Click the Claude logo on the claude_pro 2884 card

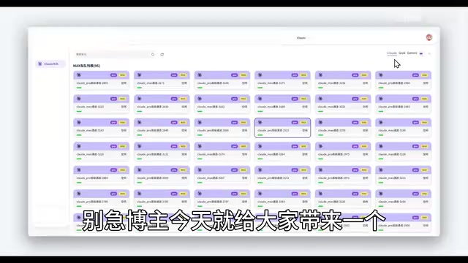[79, 169]
